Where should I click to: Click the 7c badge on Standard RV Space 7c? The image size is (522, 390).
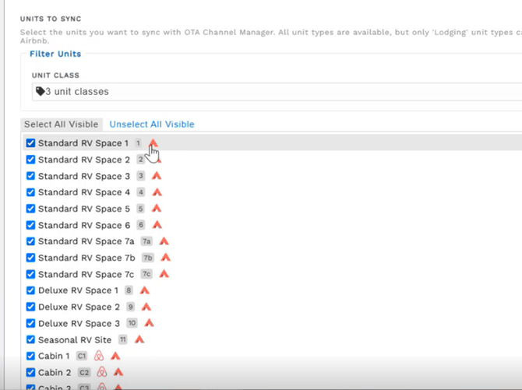(146, 274)
